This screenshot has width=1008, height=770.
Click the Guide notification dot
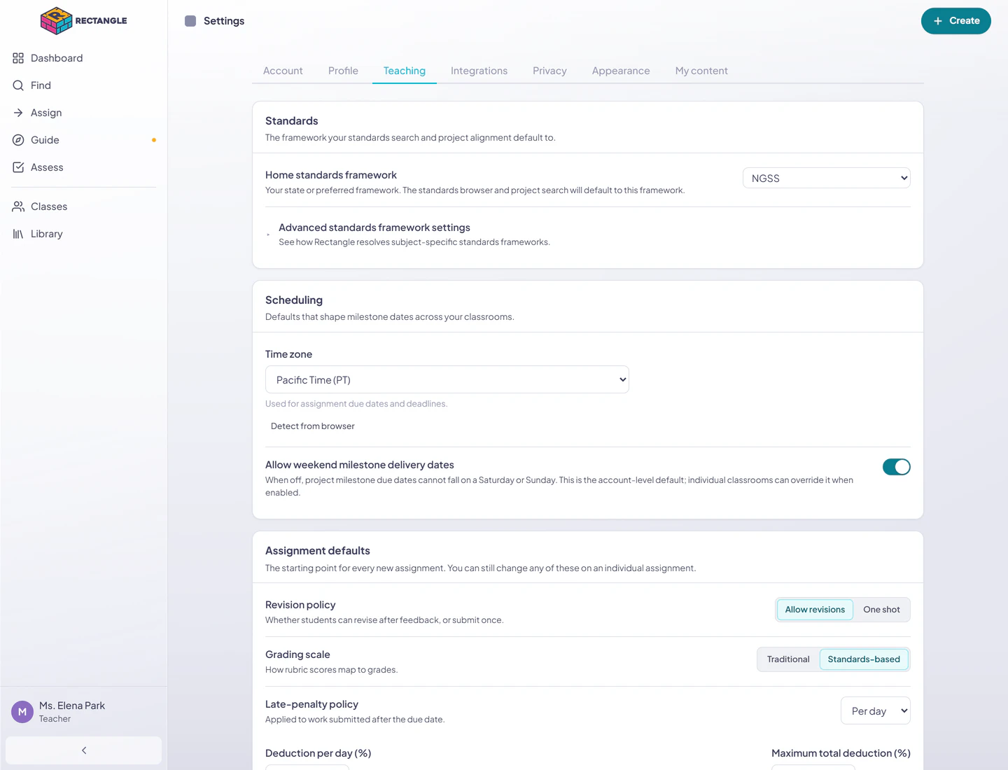[x=154, y=140]
